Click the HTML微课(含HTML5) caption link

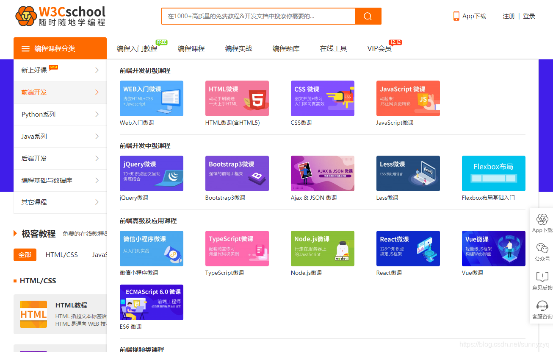[232, 123]
